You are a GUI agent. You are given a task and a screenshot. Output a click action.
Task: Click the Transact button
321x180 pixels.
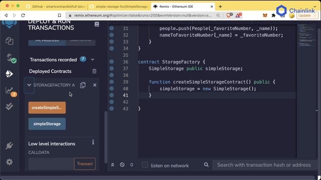(x=85, y=163)
